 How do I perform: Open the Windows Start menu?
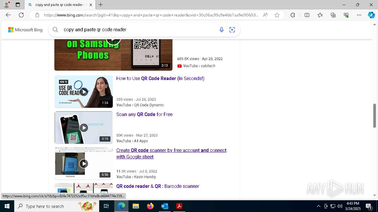[7, 206]
